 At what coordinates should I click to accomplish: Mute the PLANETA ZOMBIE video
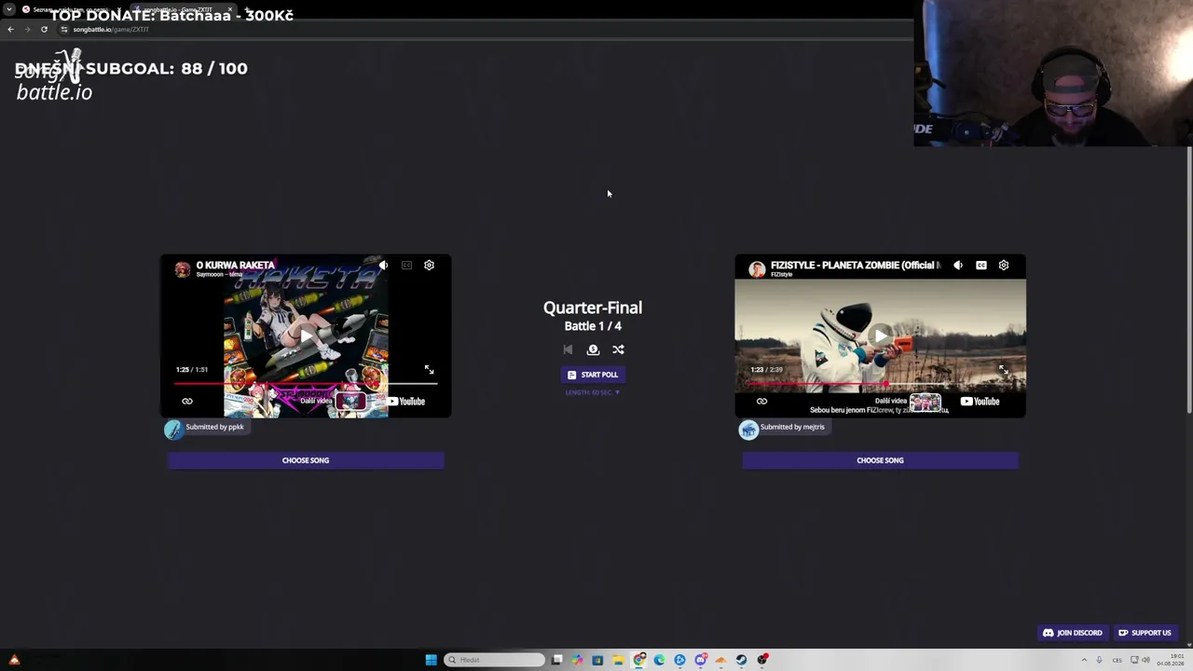pyautogui.click(x=958, y=266)
